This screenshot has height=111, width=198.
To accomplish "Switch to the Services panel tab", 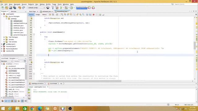I will click(x=14, y=11).
